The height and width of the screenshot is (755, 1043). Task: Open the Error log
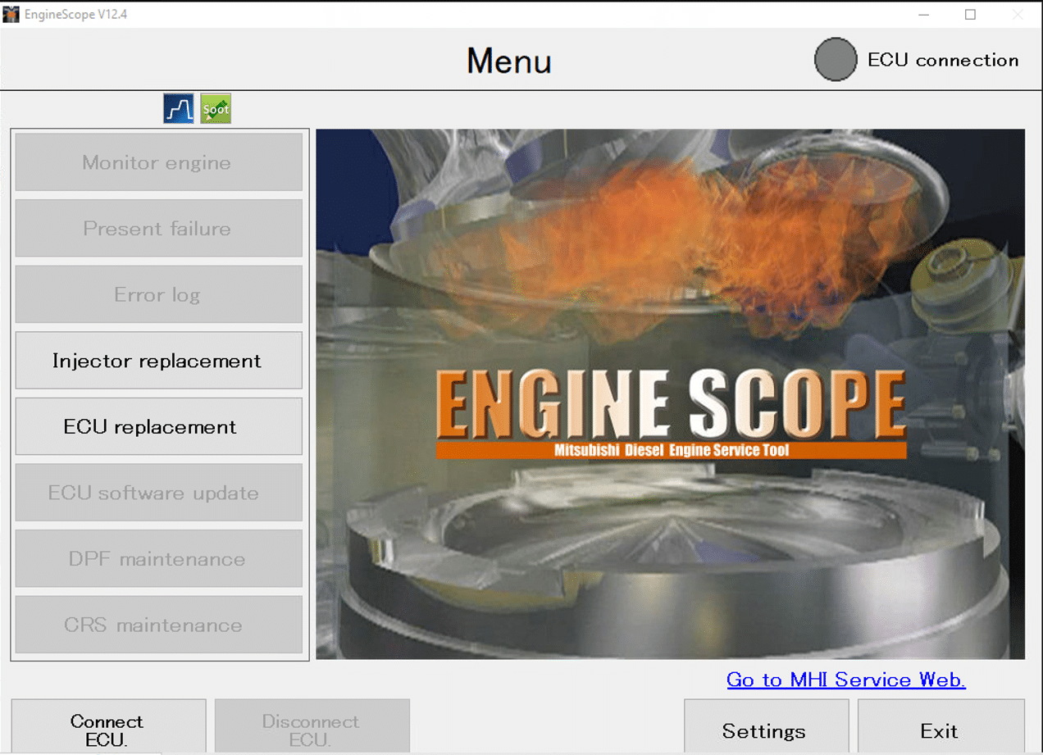point(158,295)
